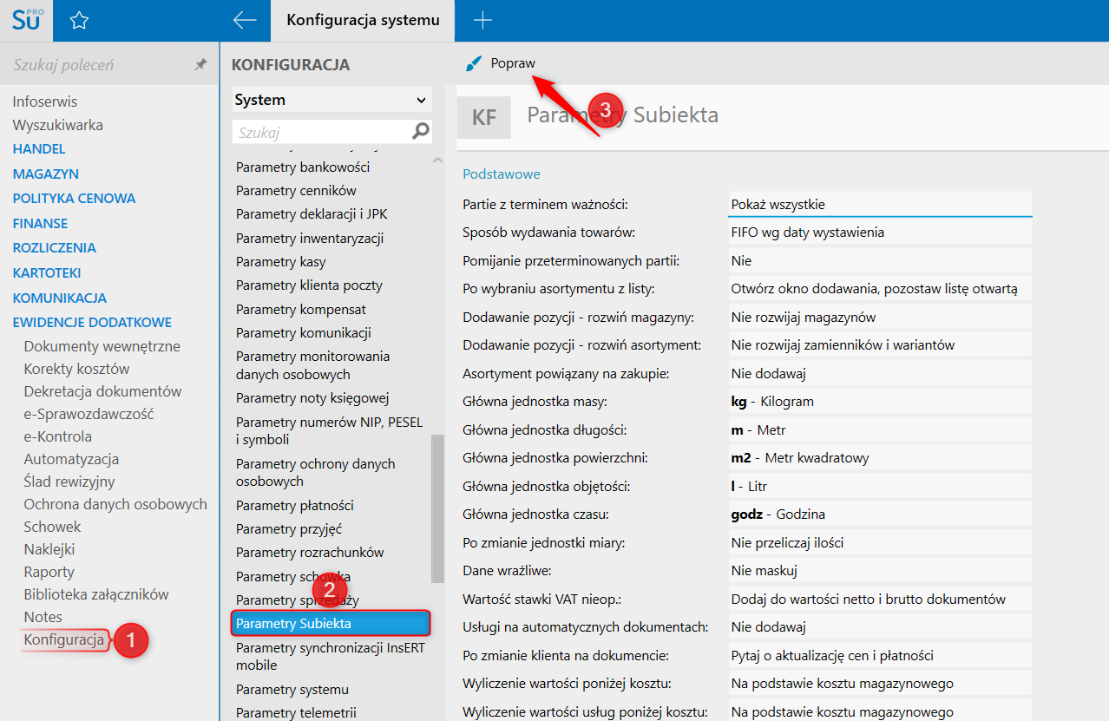Collapse the EWIDENCJE DODATKOWE module
The image size is (1109, 721).
[92, 322]
